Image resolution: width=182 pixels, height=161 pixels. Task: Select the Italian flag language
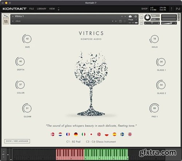click(83, 134)
